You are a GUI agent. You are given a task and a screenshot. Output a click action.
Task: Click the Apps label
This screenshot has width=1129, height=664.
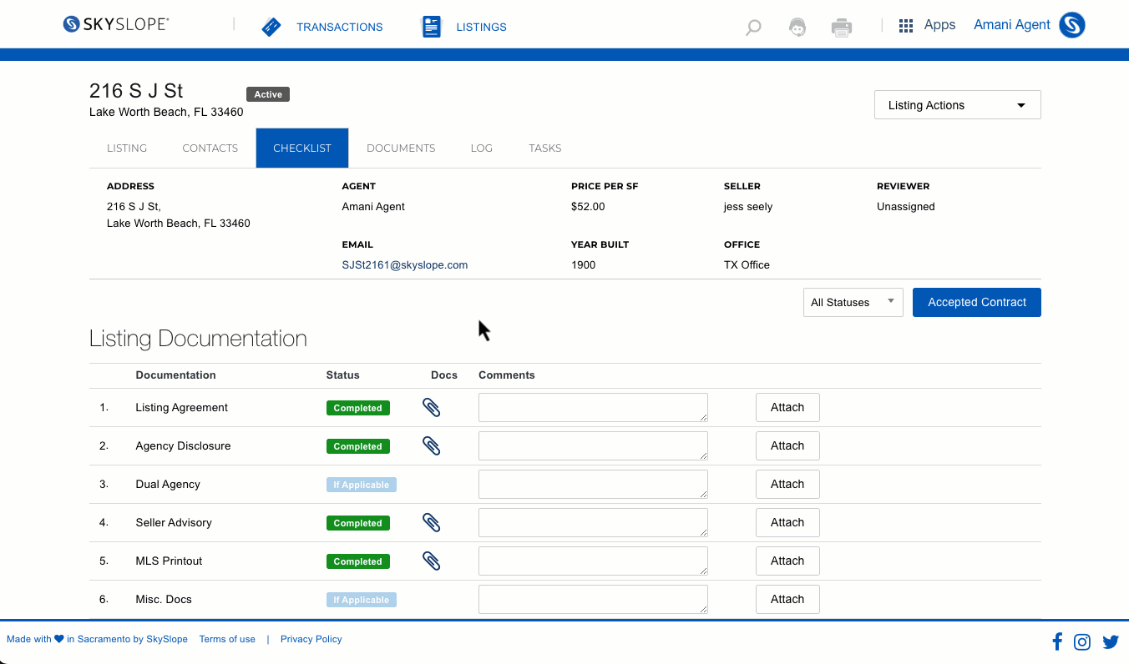tap(939, 25)
